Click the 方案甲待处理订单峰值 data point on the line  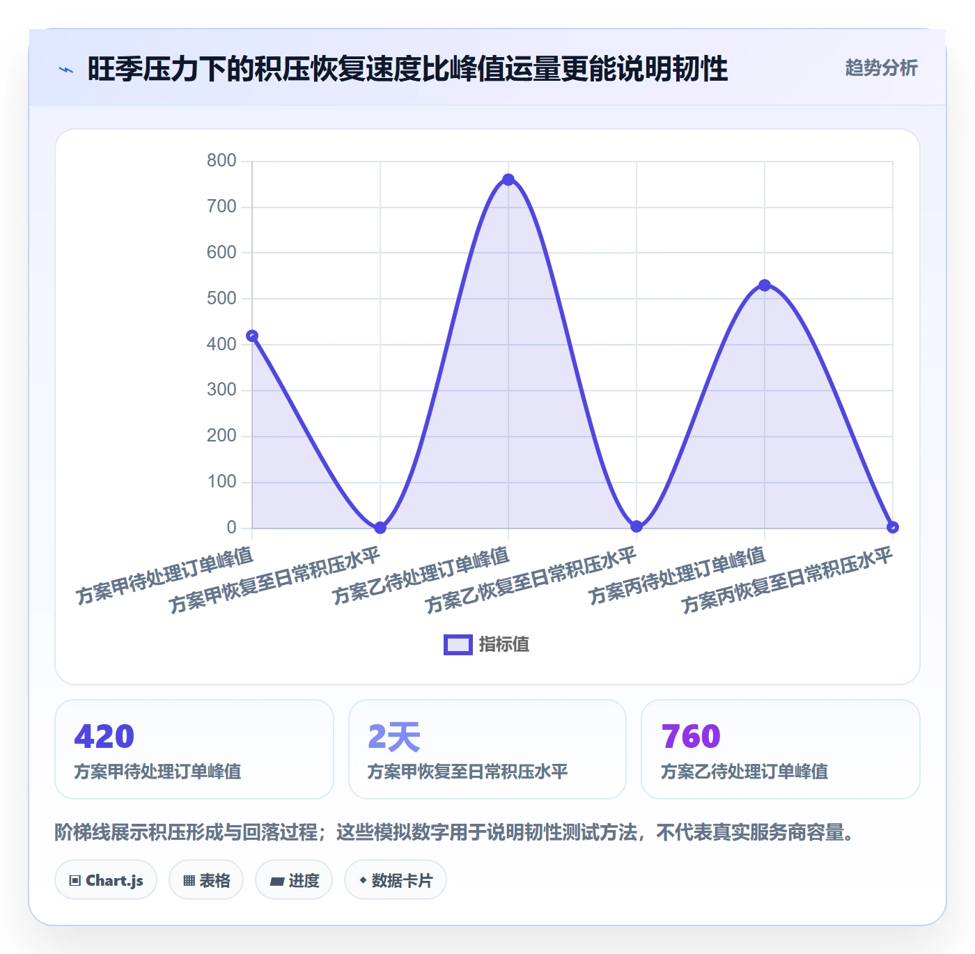pyautogui.click(x=252, y=336)
